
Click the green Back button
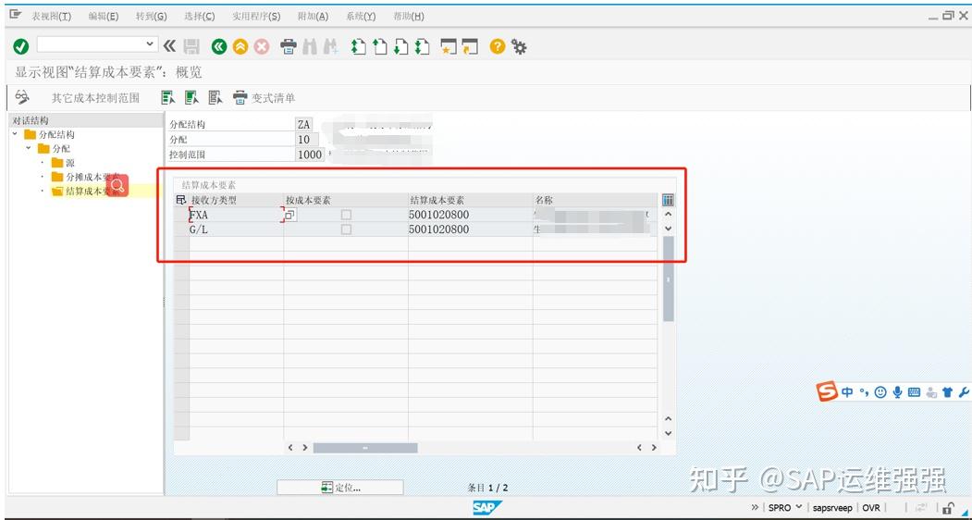point(219,46)
